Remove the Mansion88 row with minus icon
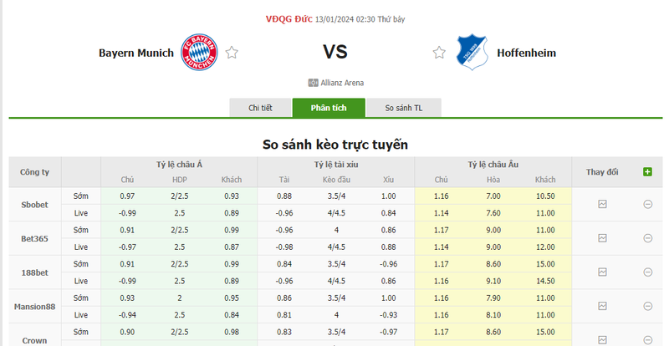The height and width of the screenshot is (346, 669). pyautogui.click(x=647, y=307)
